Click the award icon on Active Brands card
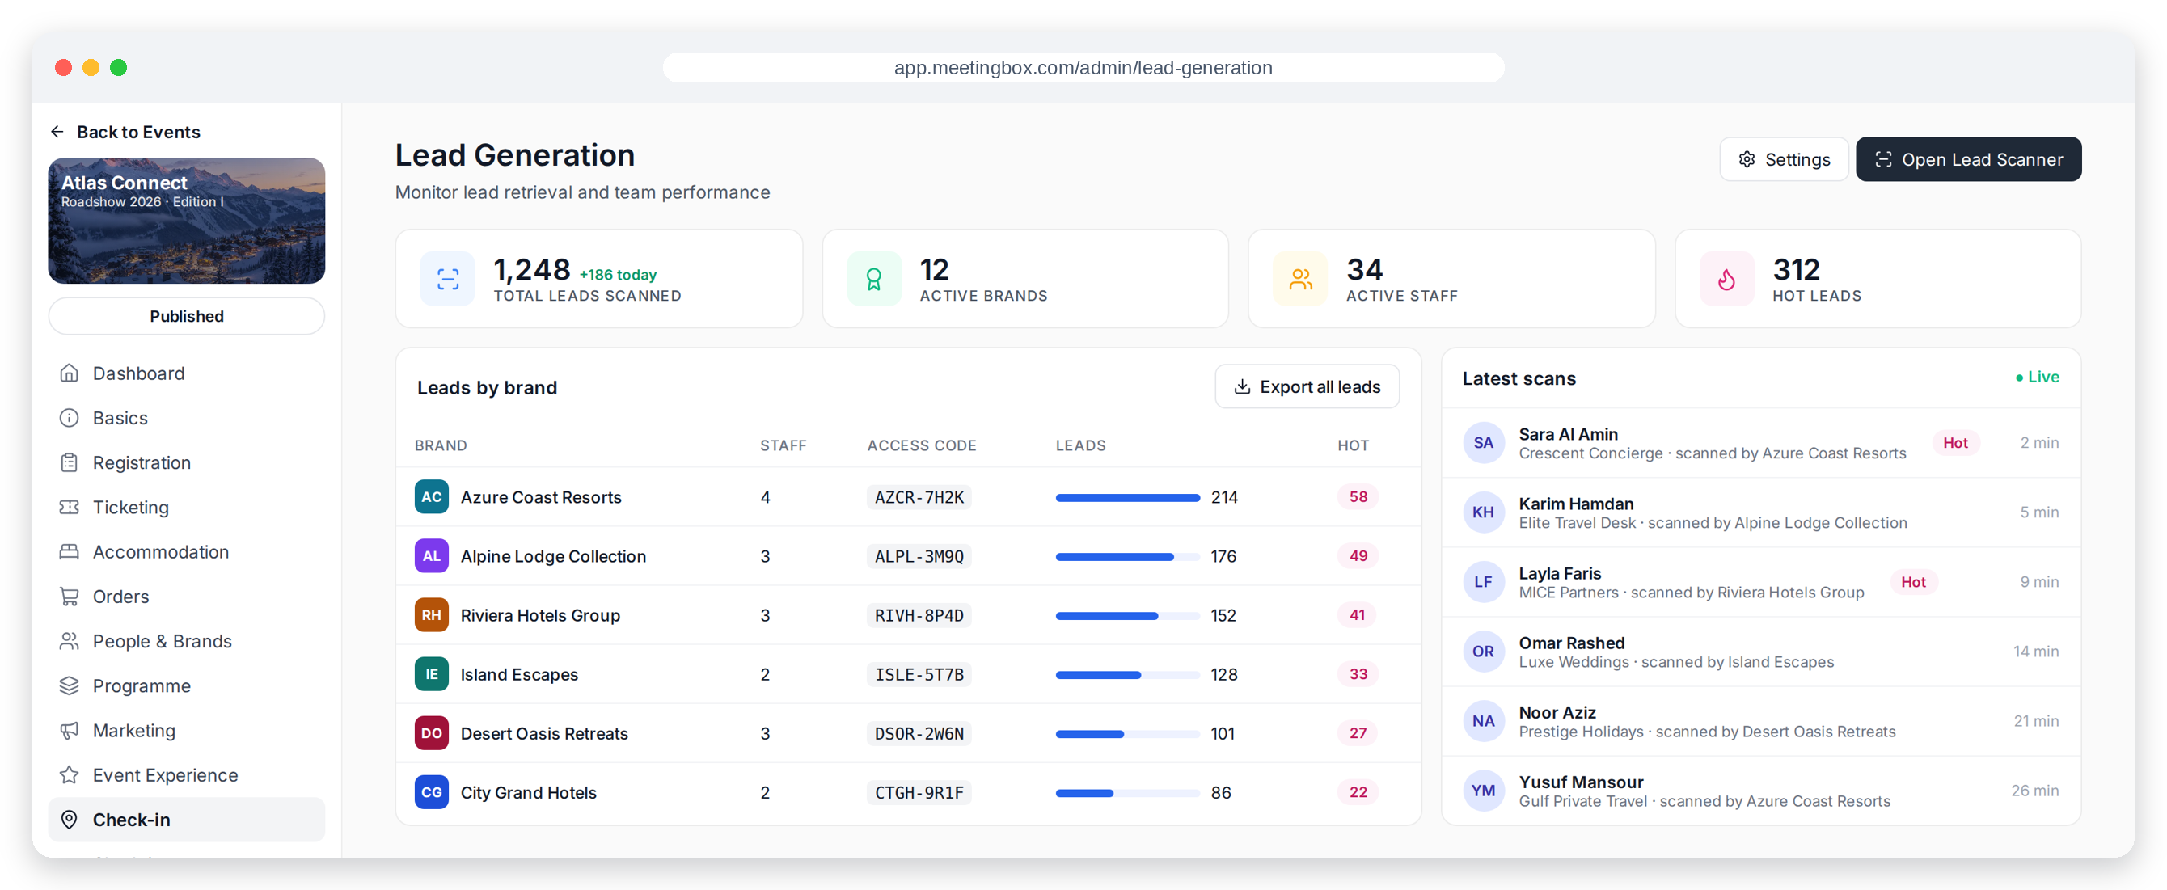Viewport: 2167px width, 890px height. (873, 278)
